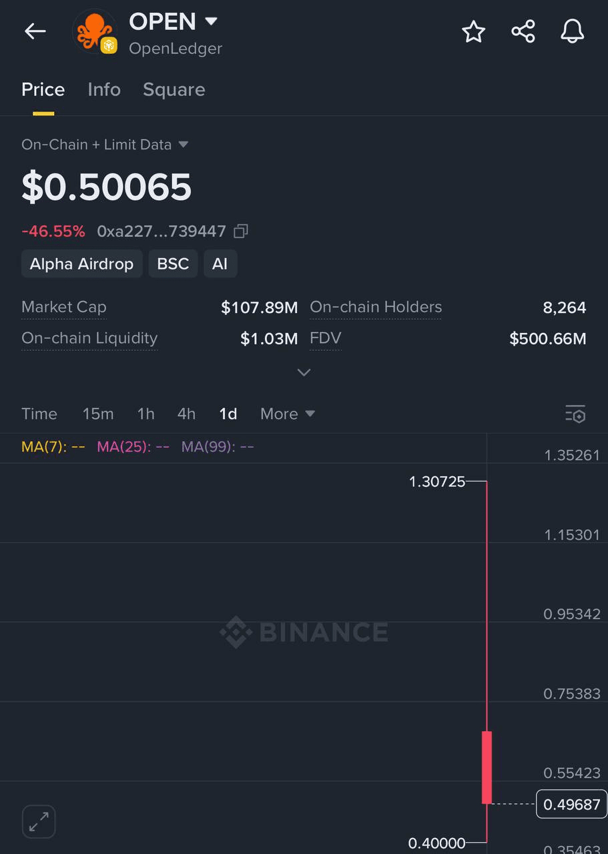Viewport: 608px width, 854px height.
Task: Open chart indicator settings icon
Action: pyautogui.click(x=575, y=414)
